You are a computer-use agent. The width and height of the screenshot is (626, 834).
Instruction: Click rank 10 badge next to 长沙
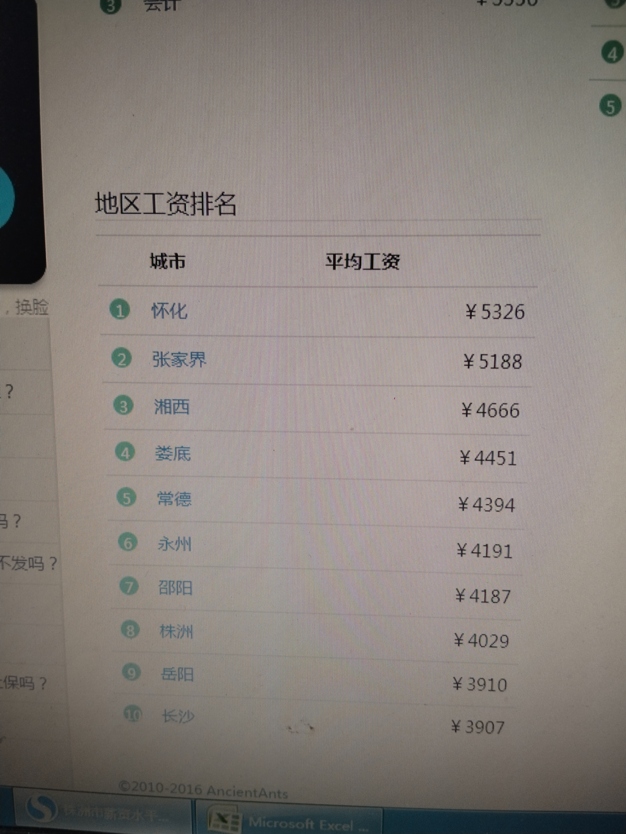(133, 714)
